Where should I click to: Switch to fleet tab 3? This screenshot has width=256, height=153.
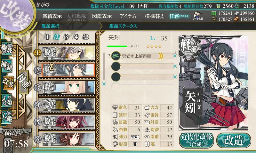67,37
